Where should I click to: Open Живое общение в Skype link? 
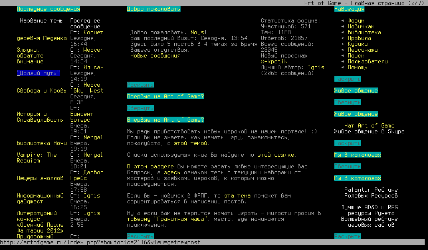coord(369,131)
